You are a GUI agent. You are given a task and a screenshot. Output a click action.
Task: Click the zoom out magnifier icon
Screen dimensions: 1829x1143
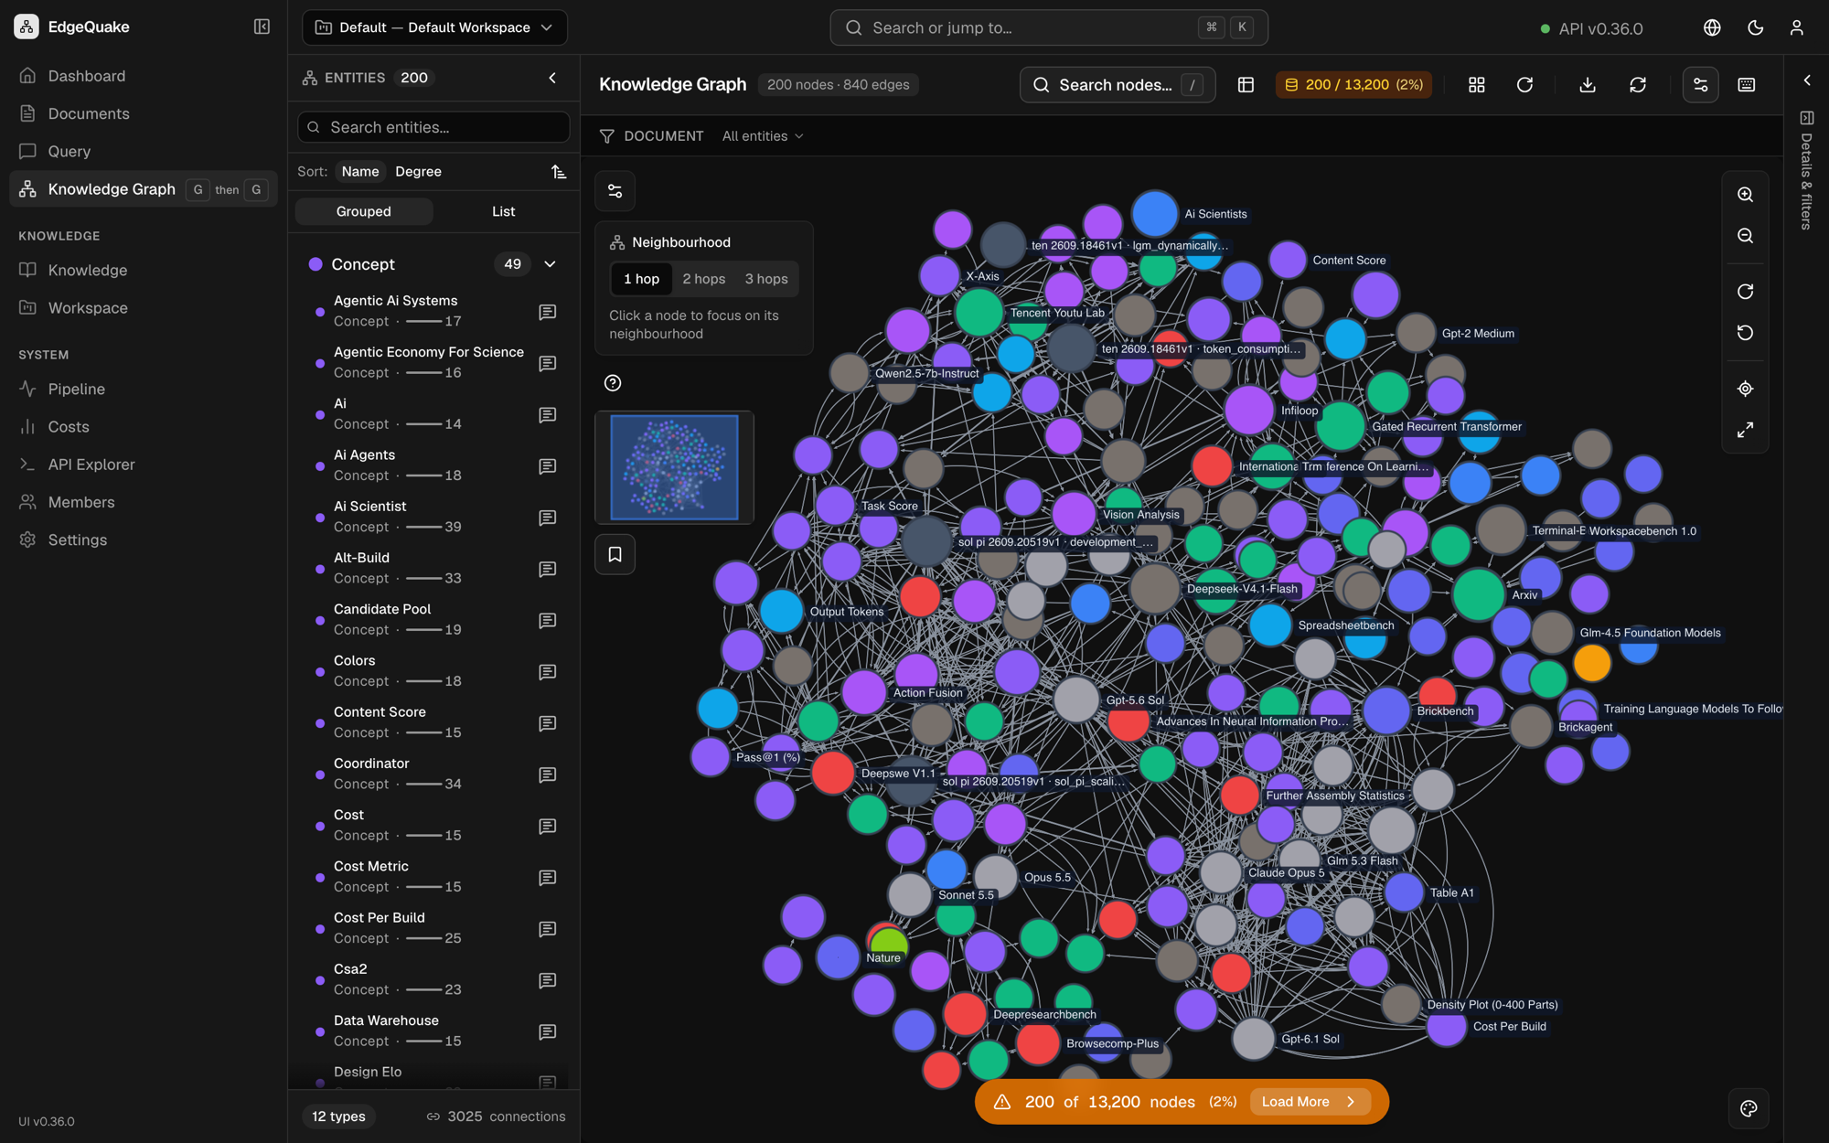coord(1745,236)
